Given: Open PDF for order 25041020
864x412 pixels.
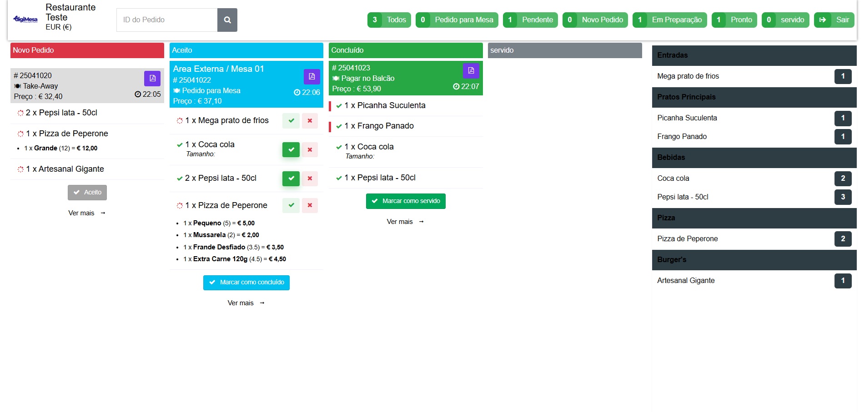Looking at the screenshot, I should [152, 78].
